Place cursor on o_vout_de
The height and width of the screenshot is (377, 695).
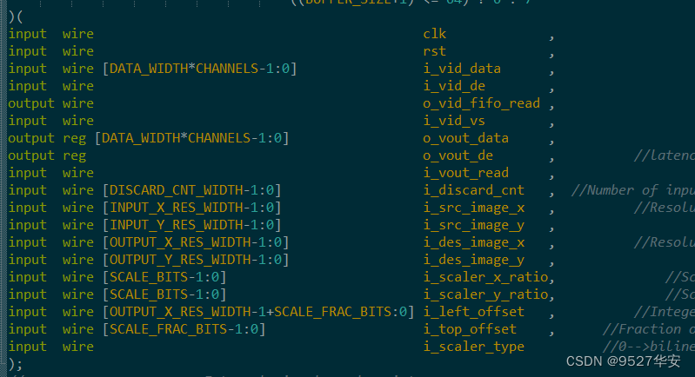458,155
